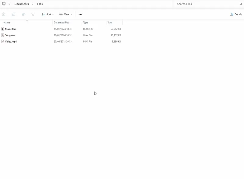Open the See more (ellipsis) menu

80,14
